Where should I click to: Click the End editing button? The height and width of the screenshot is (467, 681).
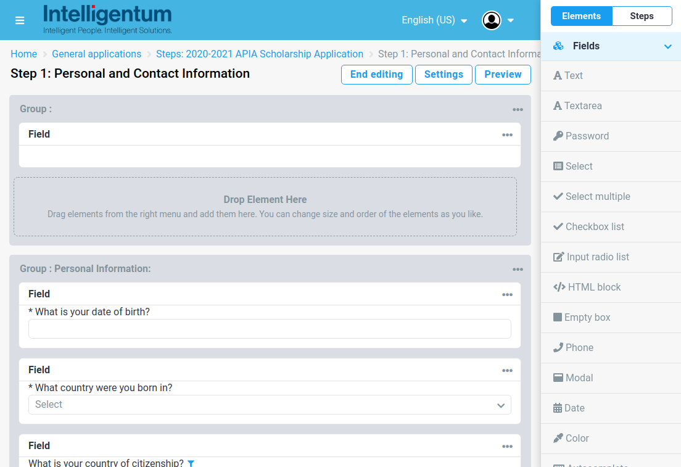376,75
